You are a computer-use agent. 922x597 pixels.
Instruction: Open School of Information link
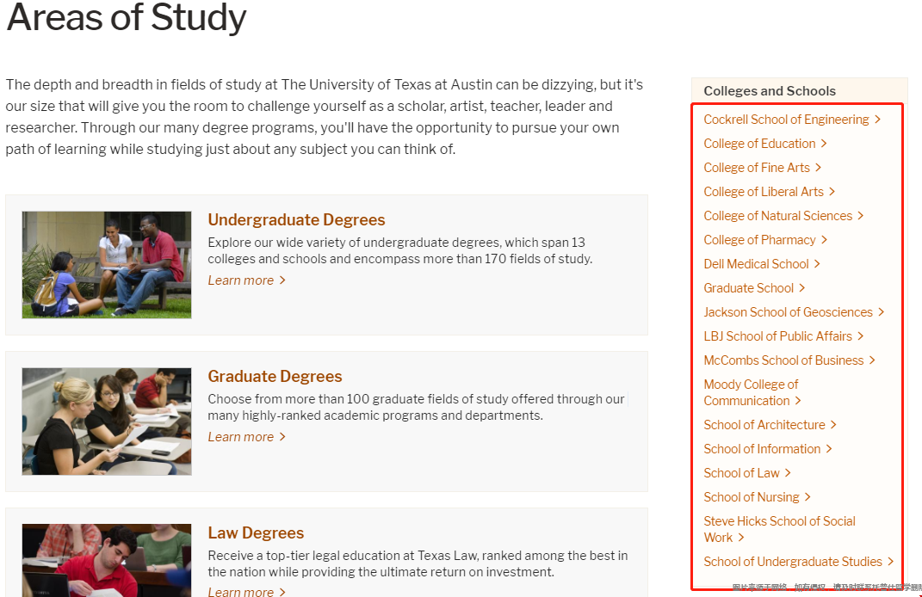point(767,449)
